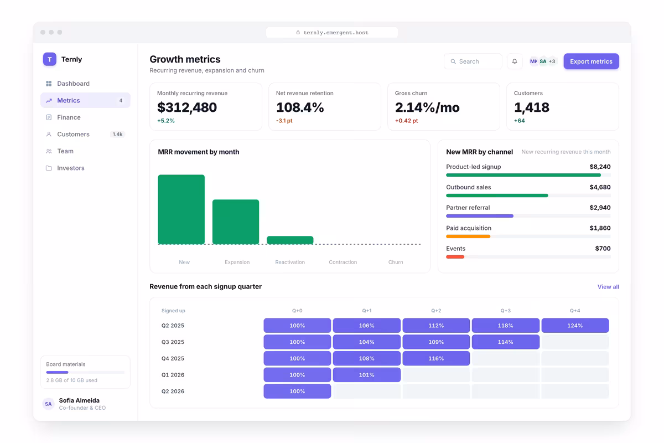Viewport: 664px width, 443px height.
Task: Go to the Customers section
Action: (85, 134)
